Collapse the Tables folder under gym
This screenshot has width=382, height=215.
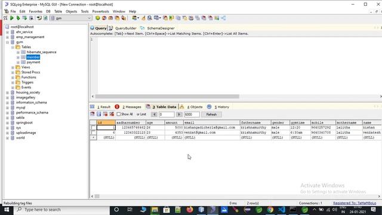(13, 47)
